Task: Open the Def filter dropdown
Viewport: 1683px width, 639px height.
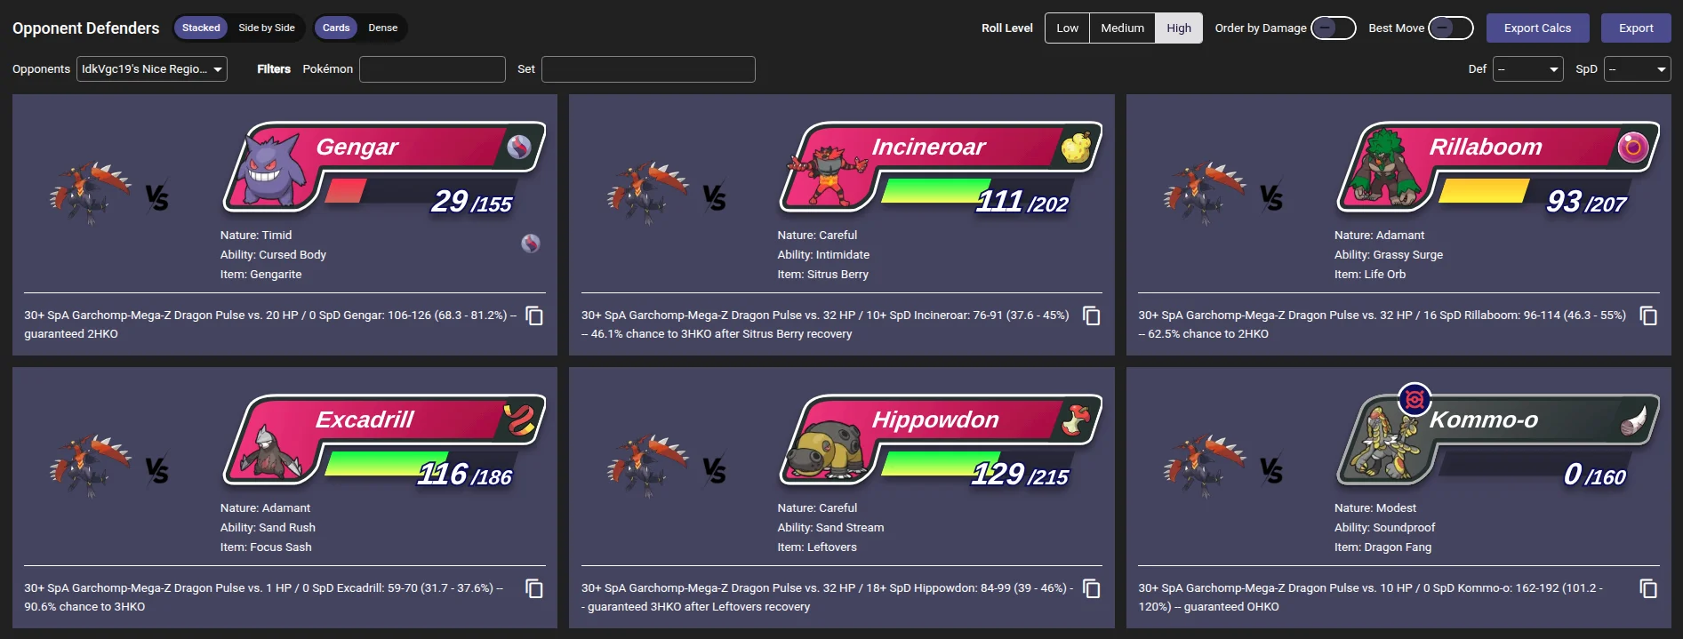Action: point(1527,68)
